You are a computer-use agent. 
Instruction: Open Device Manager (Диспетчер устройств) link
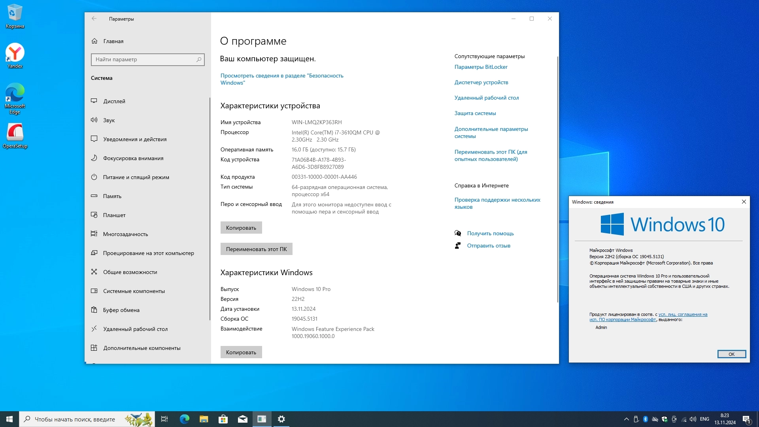pyautogui.click(x=481, y=82)
